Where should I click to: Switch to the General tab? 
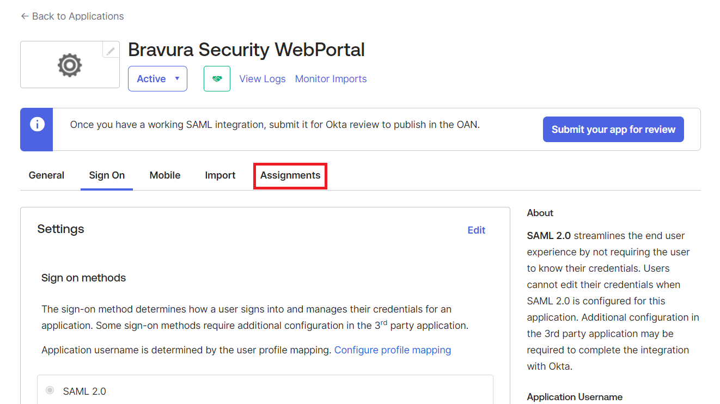point(46,175)
